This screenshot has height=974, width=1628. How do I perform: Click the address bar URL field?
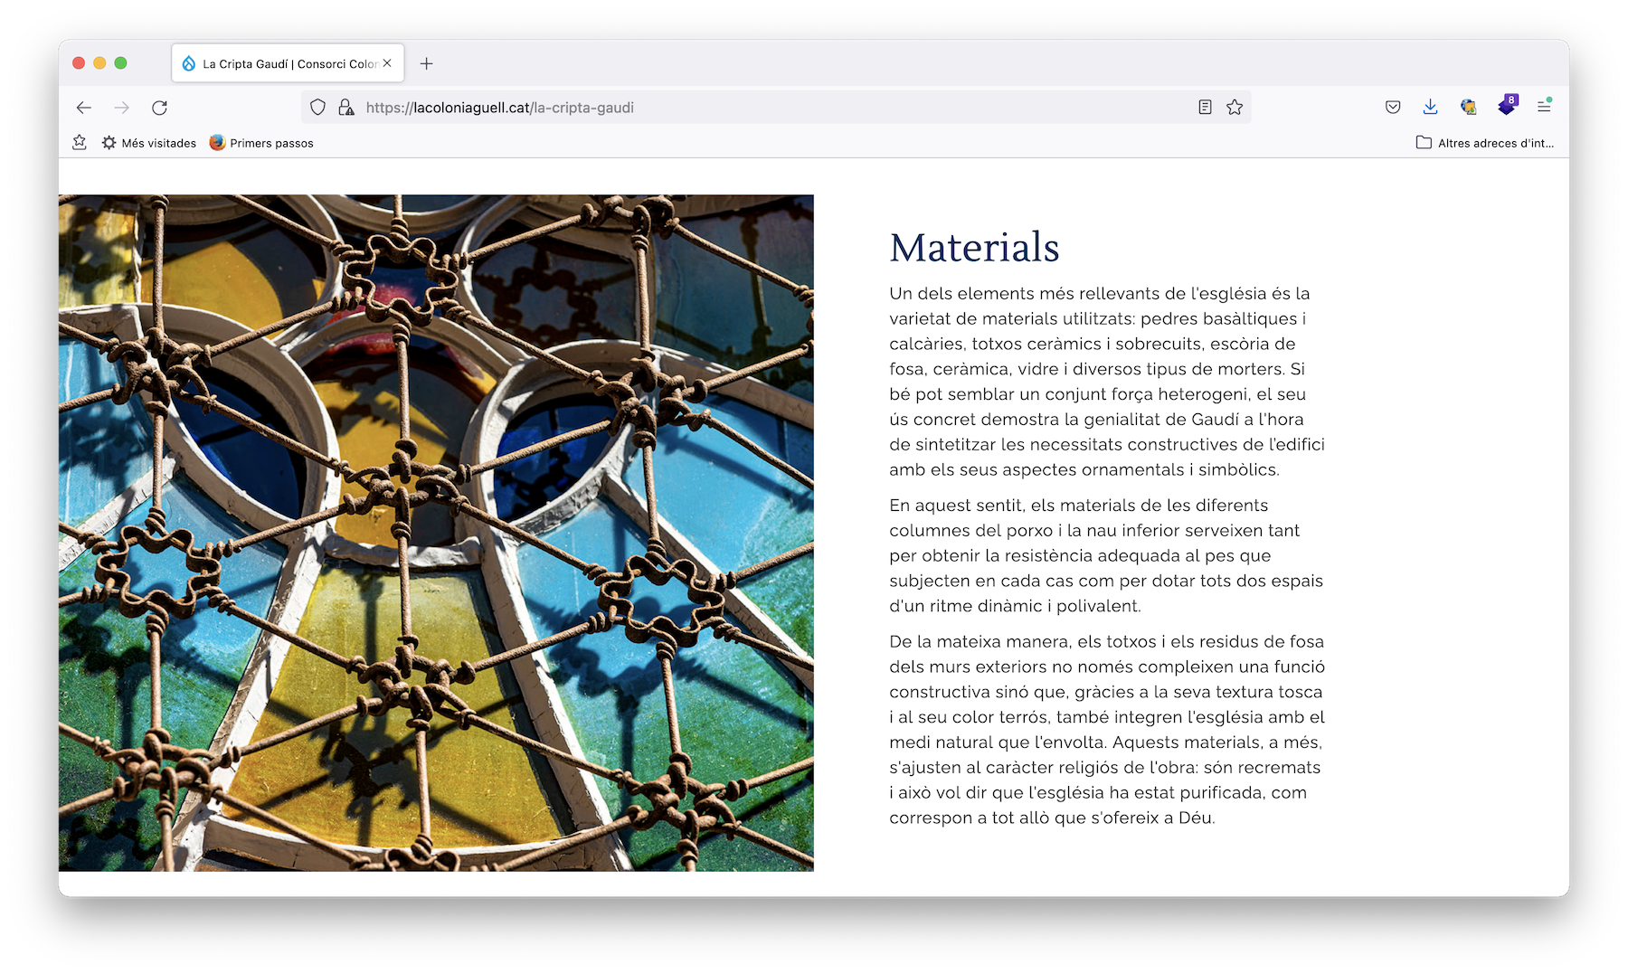click(769, 108)
